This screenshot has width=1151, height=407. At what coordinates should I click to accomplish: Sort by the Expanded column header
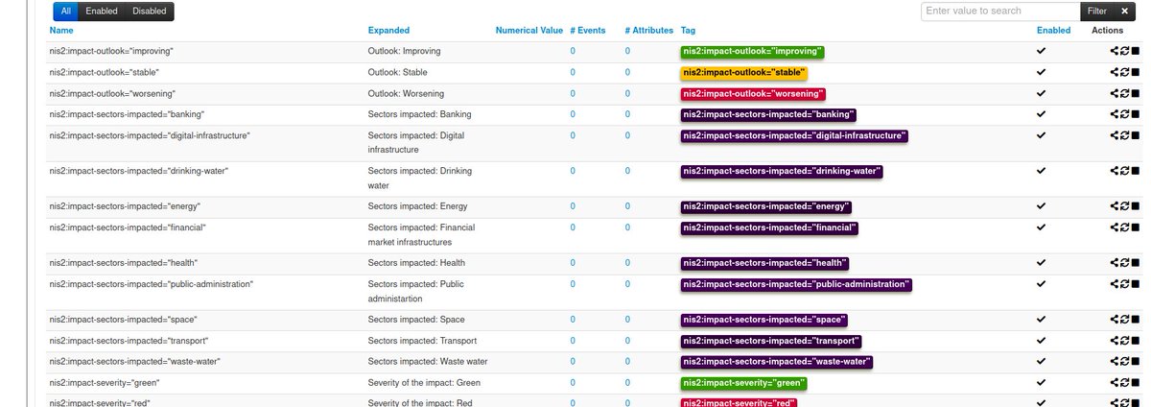tap(388, 31)
